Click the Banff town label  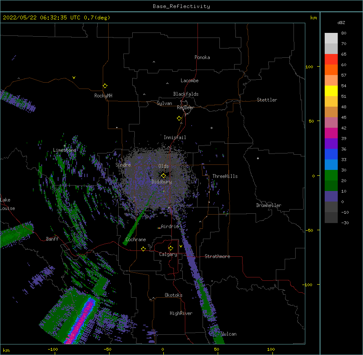pos(52,239)
